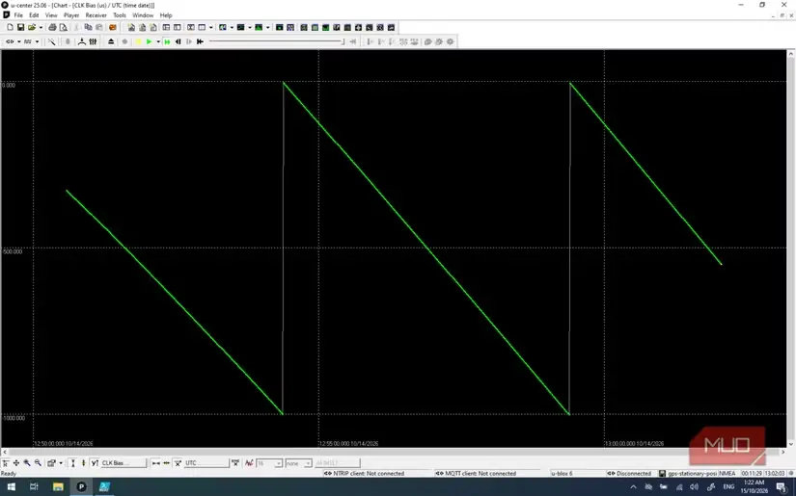Screen dimensions: 796x496
Task: Click the Eject icon in the player toolbar
Action: 111,41
